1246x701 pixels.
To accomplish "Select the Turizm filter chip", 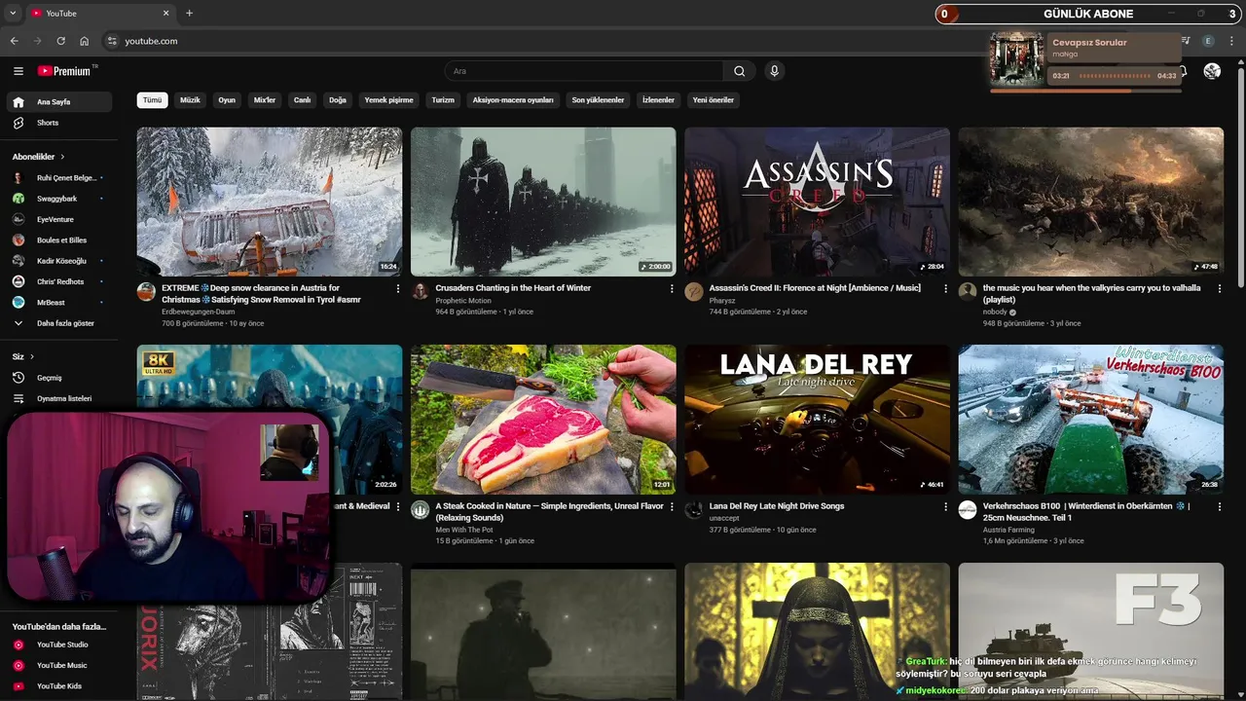I will click(443, 100).
